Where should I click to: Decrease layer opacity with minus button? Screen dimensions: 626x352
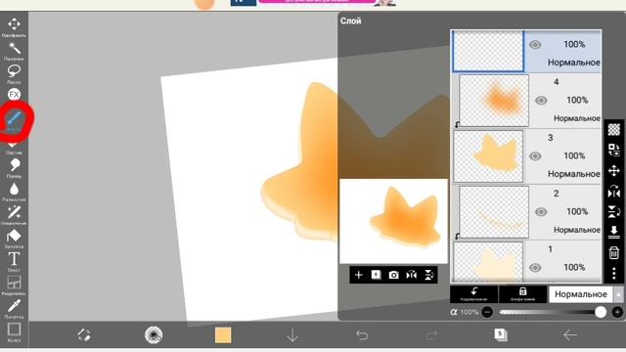pos(487,312)
